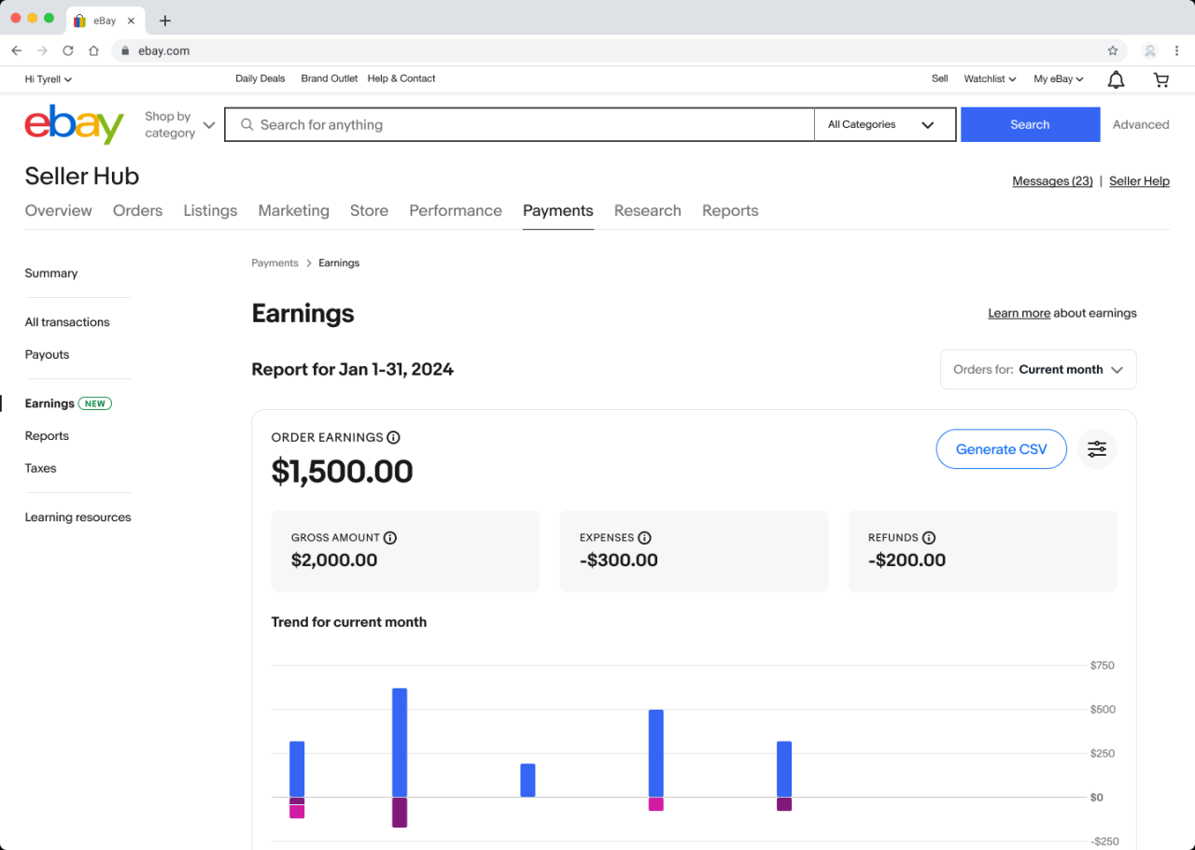
Task: Select the Reports tab in Seller Hub
Action: point(730,210)
